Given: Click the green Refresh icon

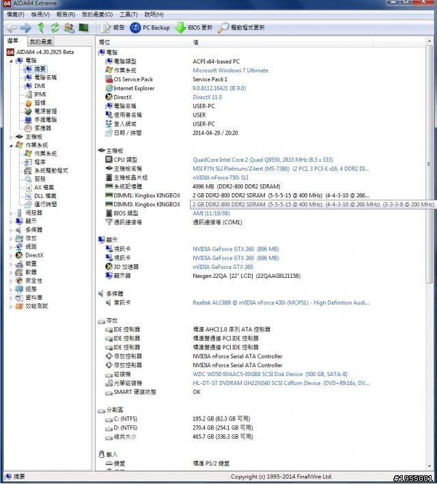Looking at the screenshot, I should 55,28.
